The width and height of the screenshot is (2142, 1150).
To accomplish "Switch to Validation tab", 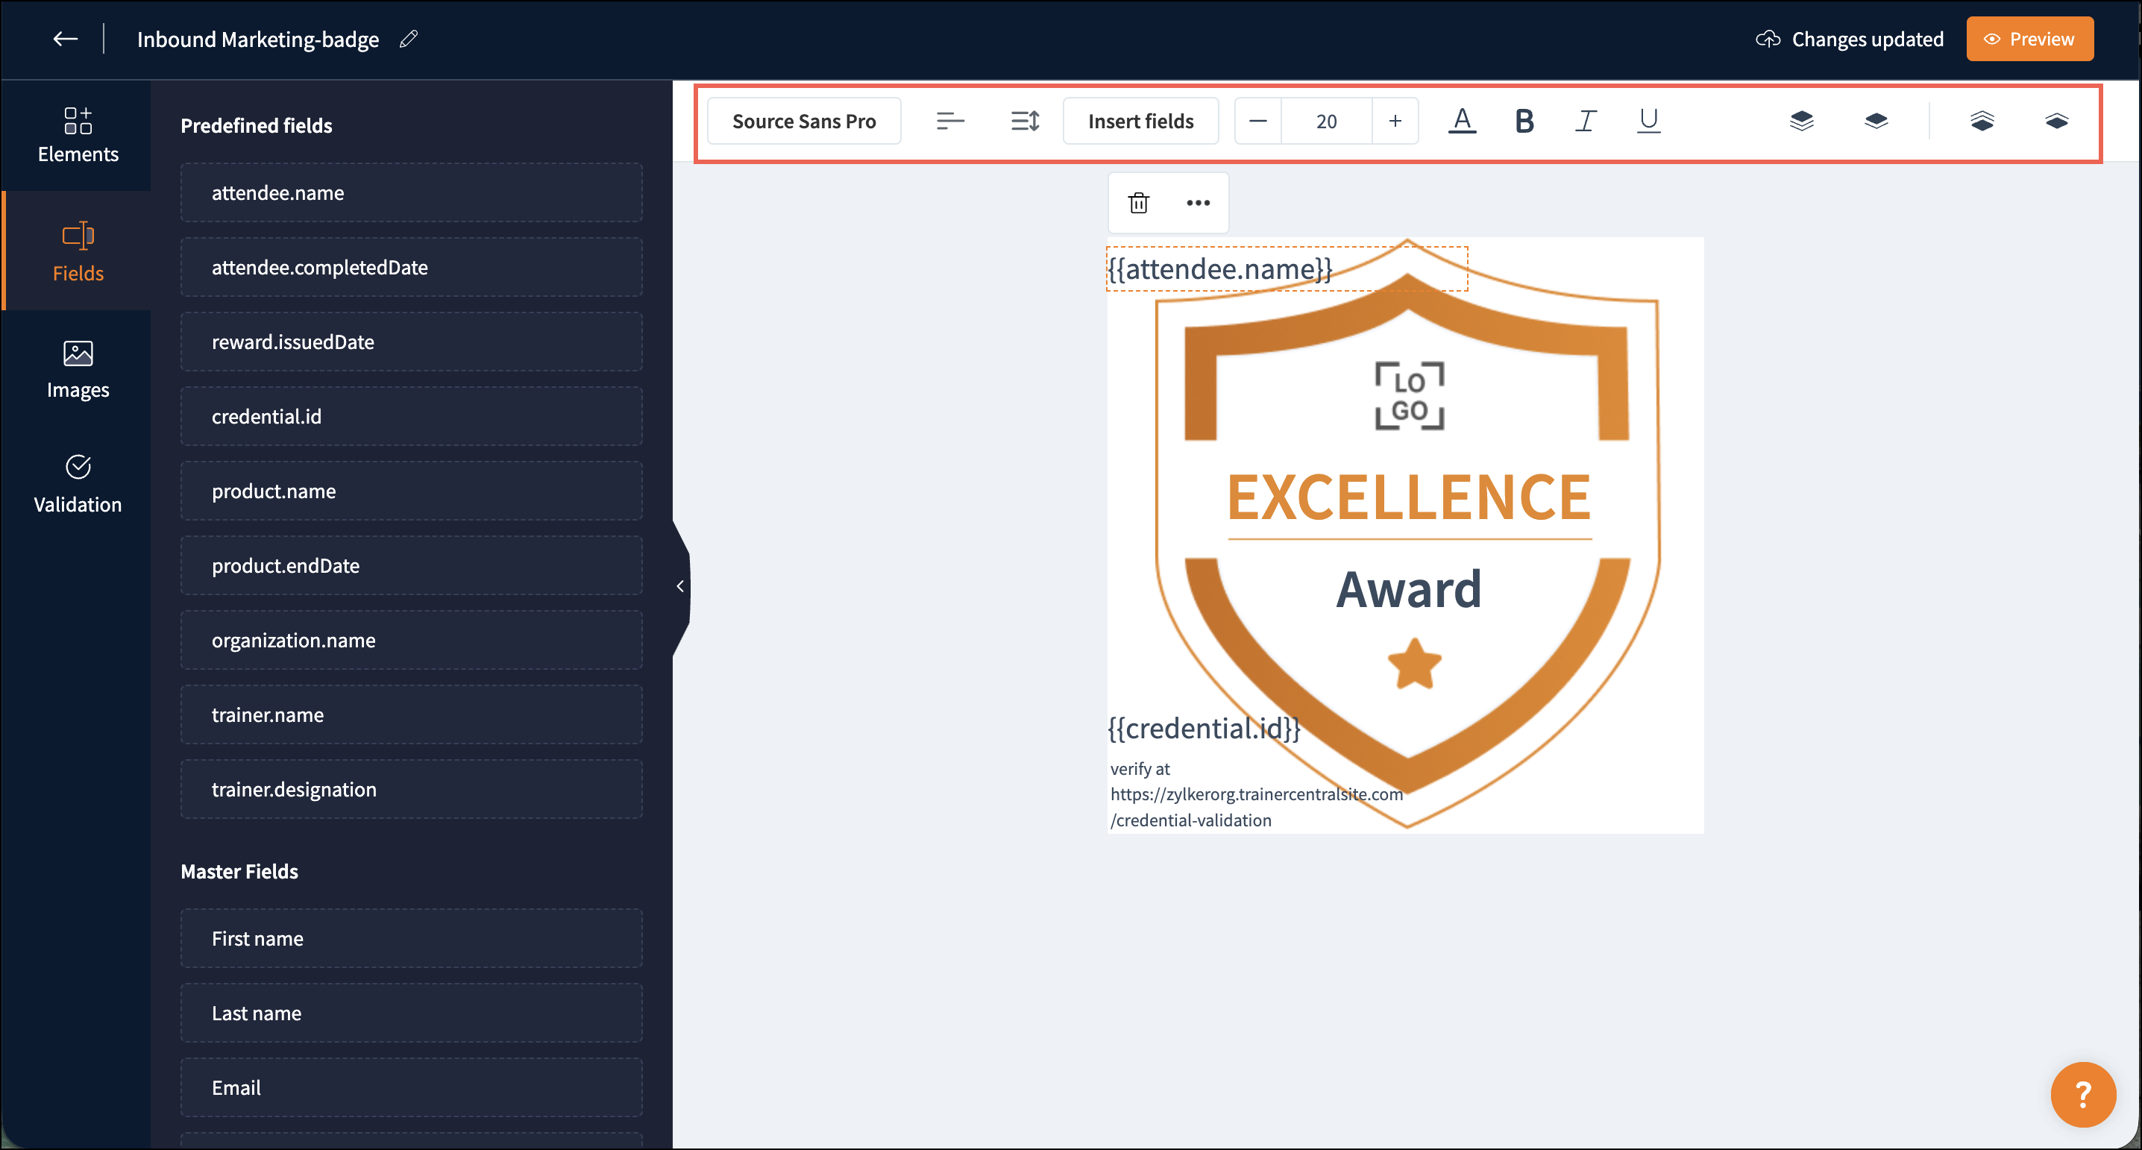I will (78, 484).
